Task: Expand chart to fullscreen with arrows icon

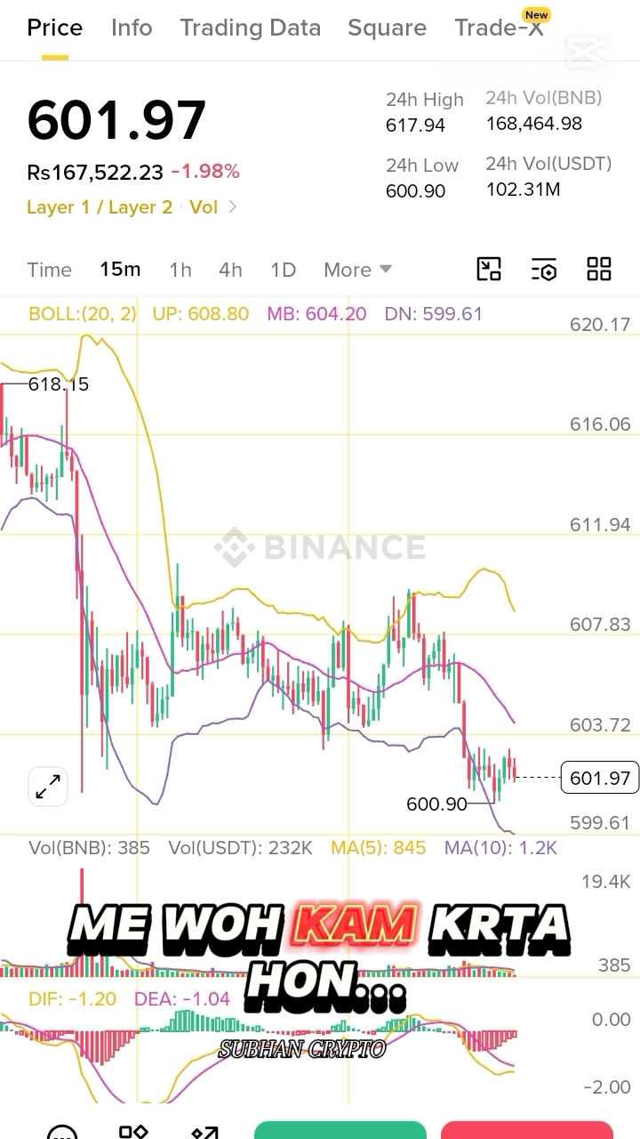Action: (48, 787)
